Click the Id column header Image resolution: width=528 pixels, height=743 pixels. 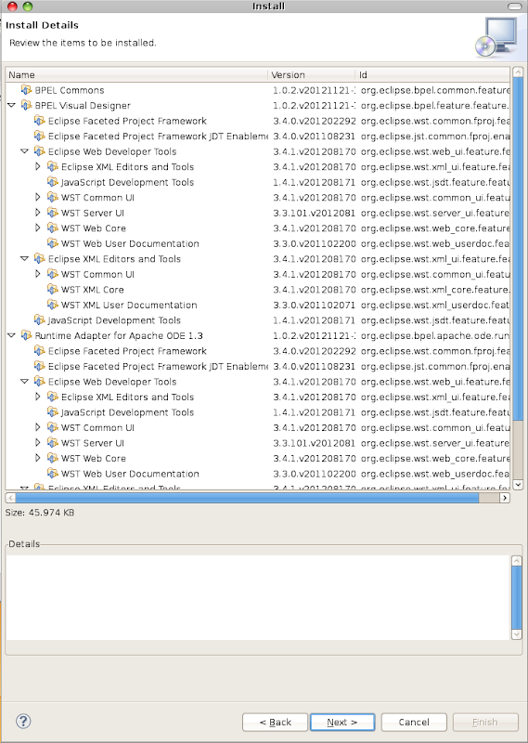(x=432, y=75)
